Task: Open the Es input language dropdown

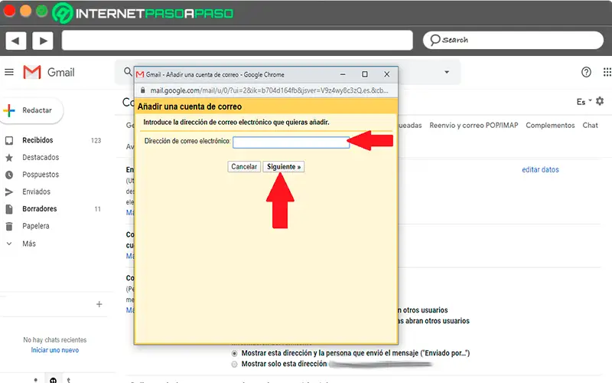Action: coord(584,102)
